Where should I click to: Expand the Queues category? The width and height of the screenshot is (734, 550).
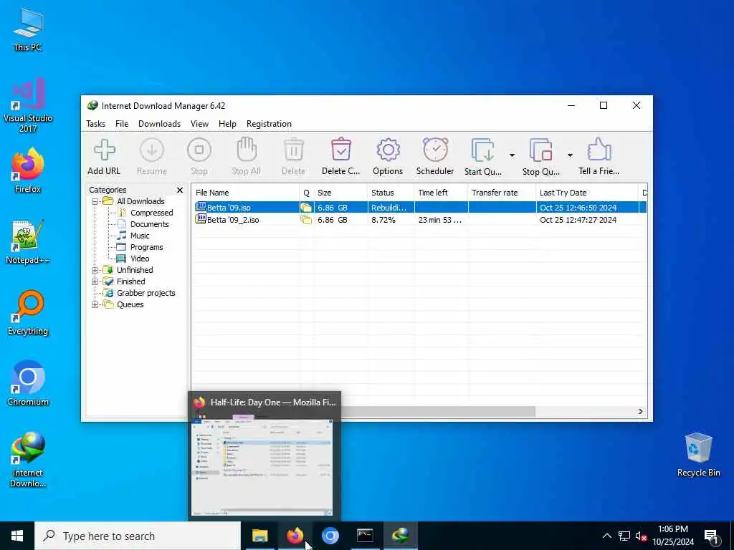pos(95,304)
